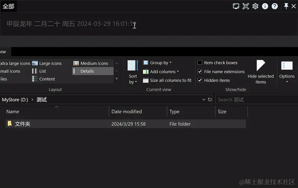Image resolution: width=298 pixels, height=188 pixels.
Task: Choose Medium icons layout
Action: [x=91, y=63]
